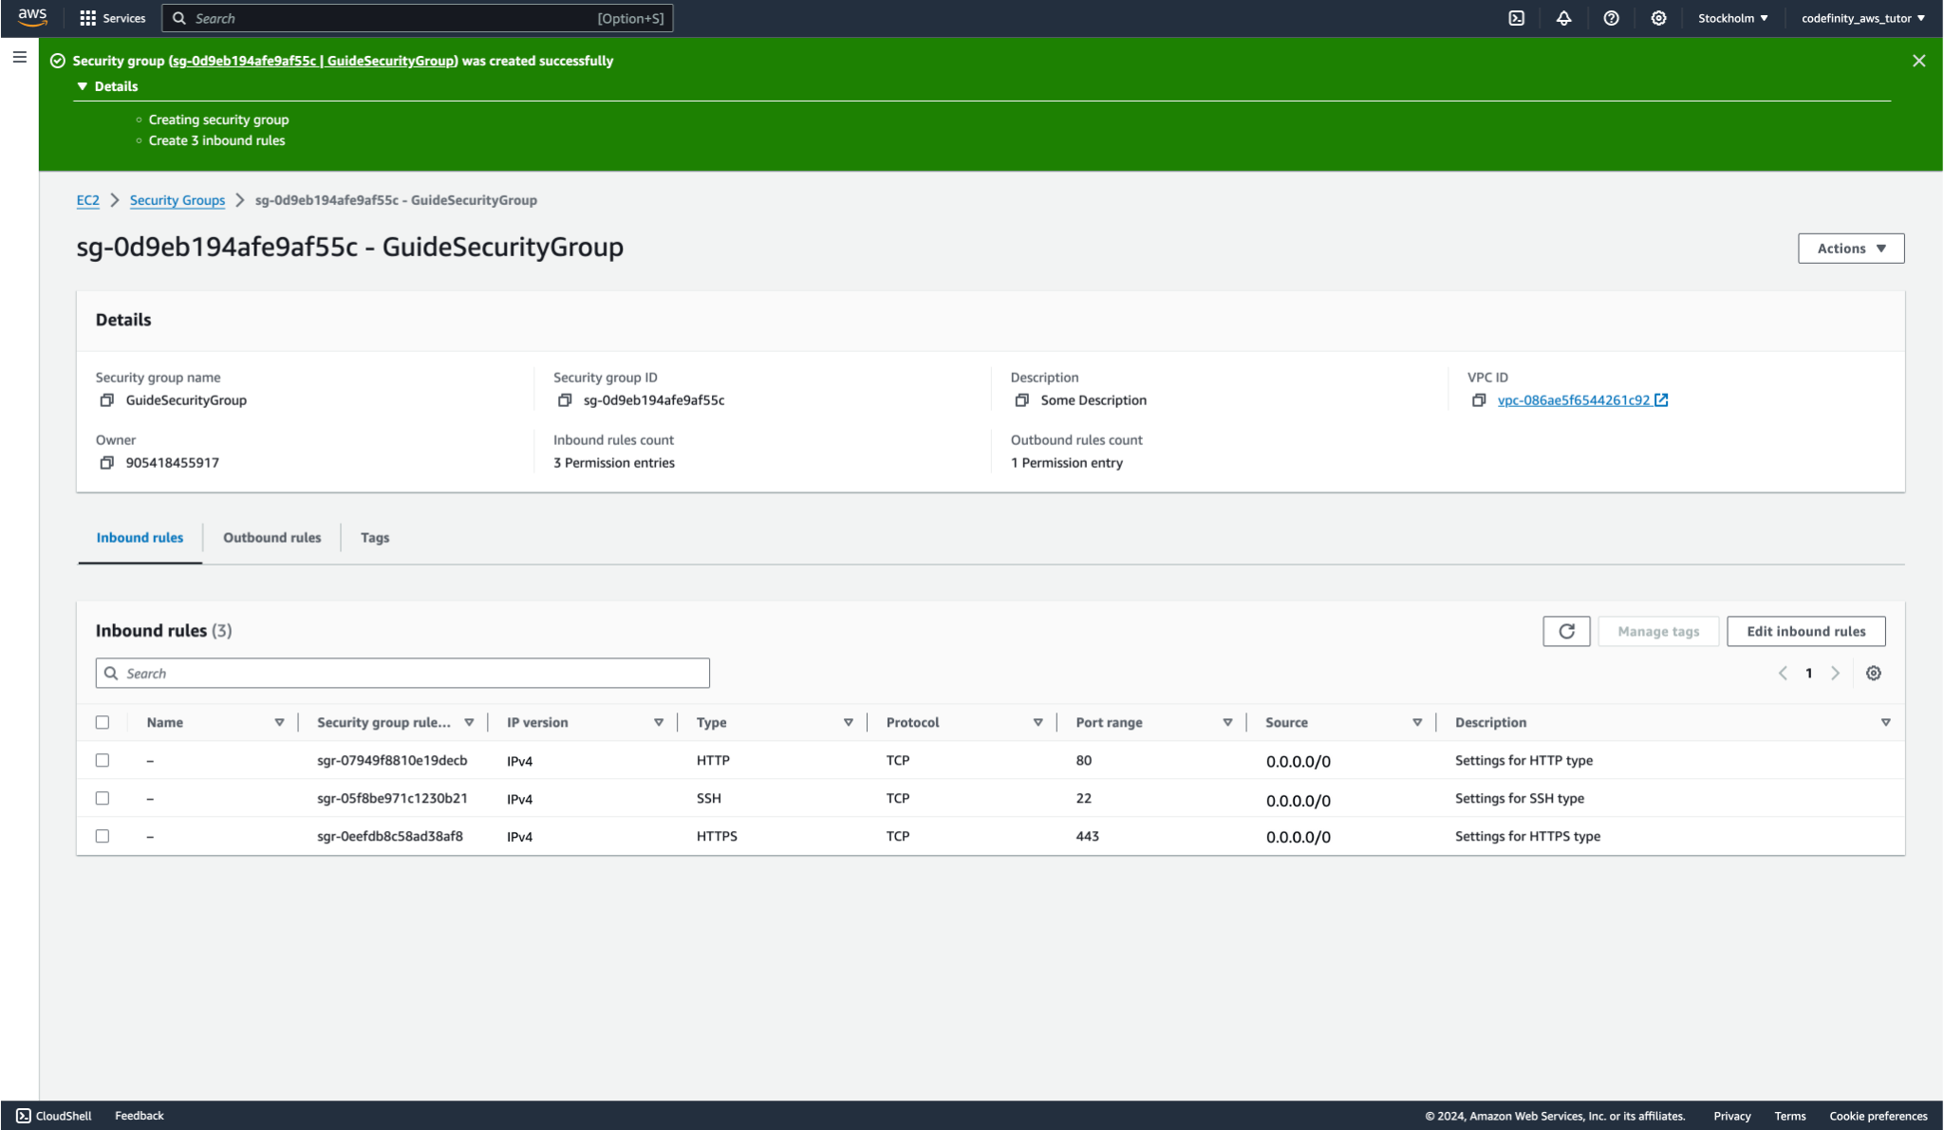Image resolution: width=1944 pixels, height=1130 pixels.
Task: Select the SSH inbound rule checkbox
Action: point(103,798)
